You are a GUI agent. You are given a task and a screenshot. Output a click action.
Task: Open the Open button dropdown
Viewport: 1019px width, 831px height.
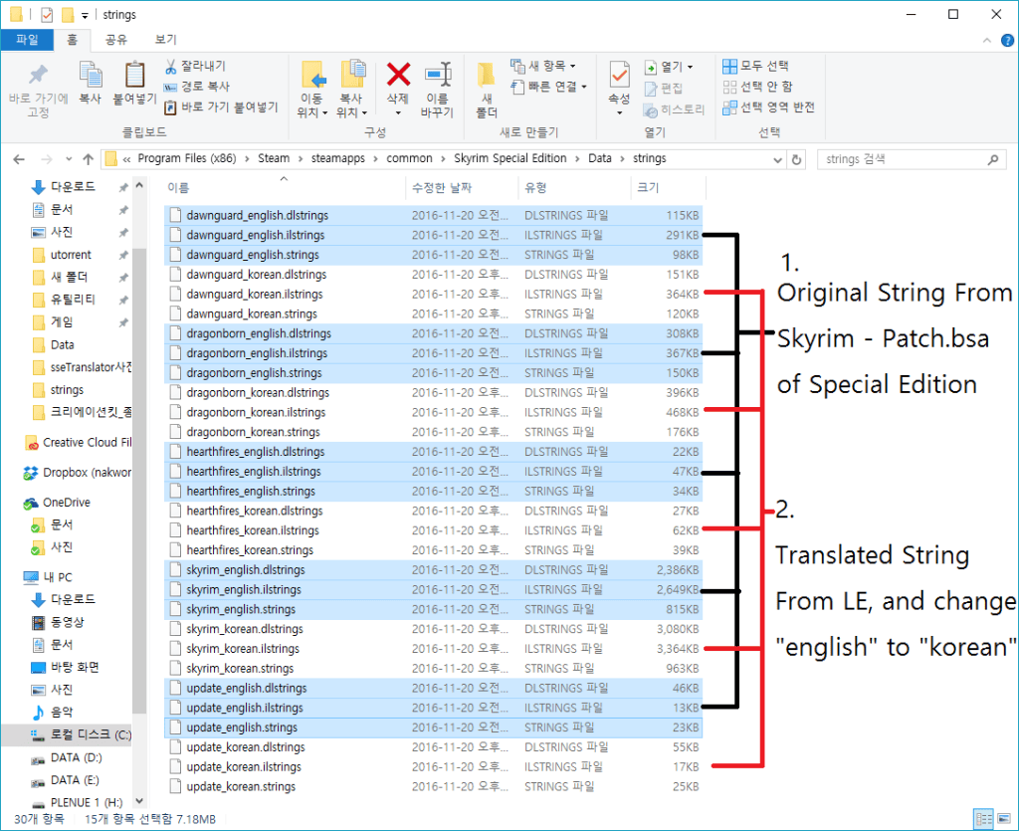coord(669,67)
